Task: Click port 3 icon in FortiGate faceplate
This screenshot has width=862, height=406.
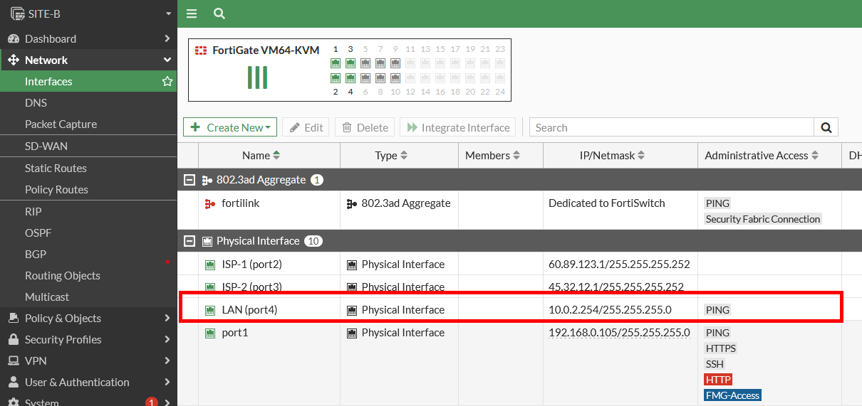Action: [x=350, y=63]
